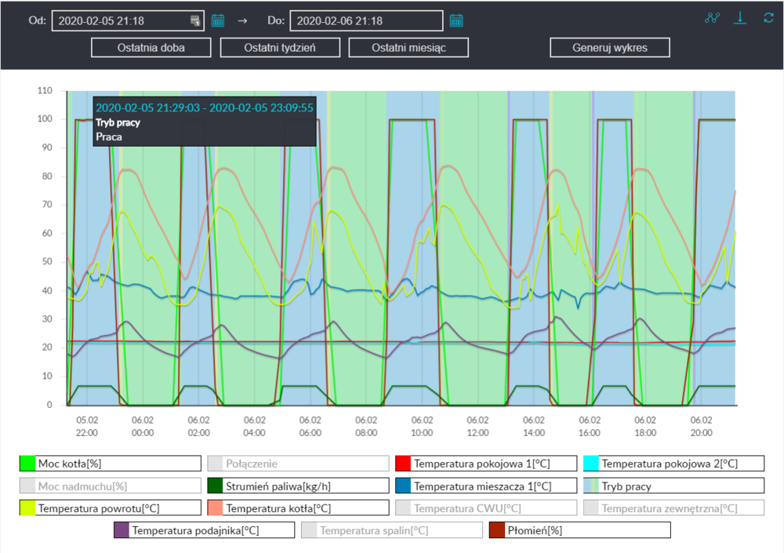This screenshot has width=784, height=553.
Task: Click the chart points icon in top right
Action: 712,18
